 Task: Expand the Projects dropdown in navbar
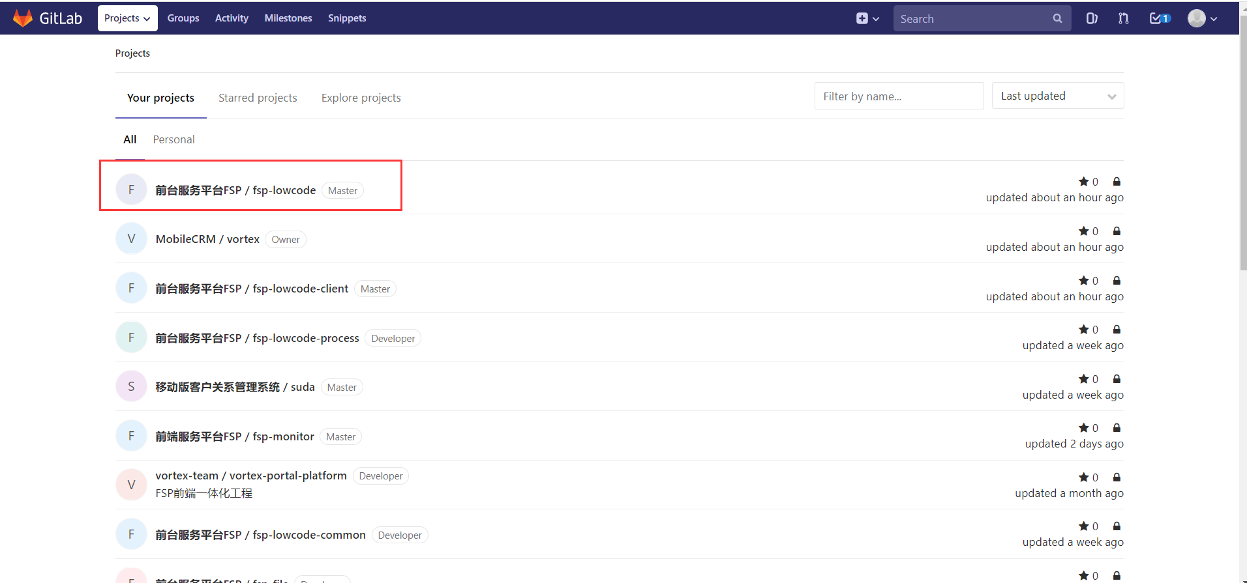(x=128, y=18)
